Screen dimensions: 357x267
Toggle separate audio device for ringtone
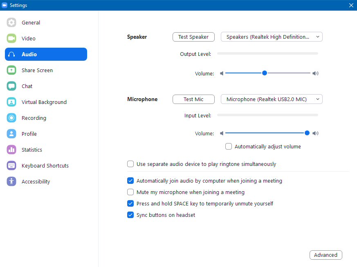130,164
